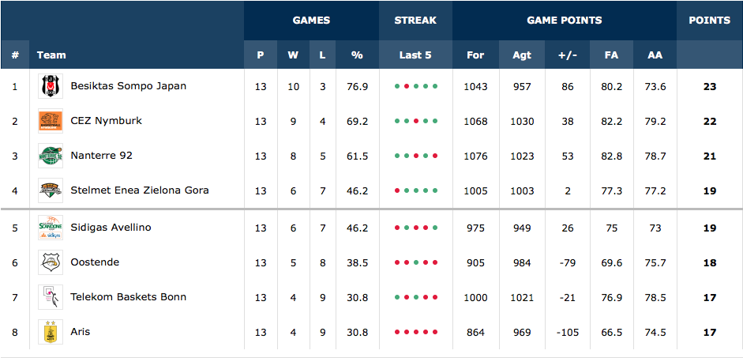Open the Nanterre 92 team link
This screenshot has height=358, width=743.
pyautogui.click(x=101, y=156)
